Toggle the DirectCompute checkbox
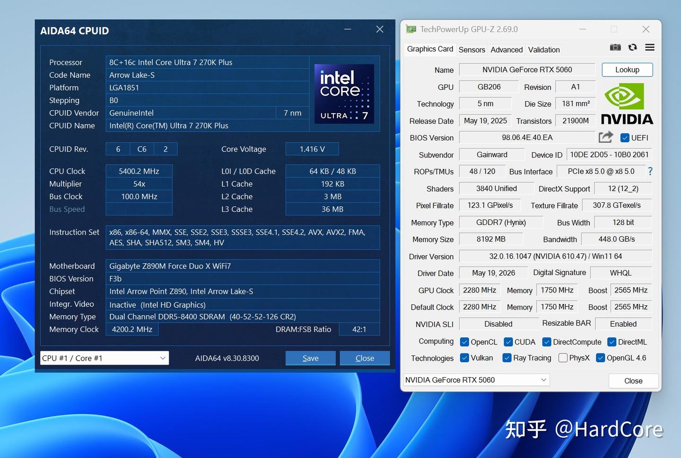681x458 pixels. pyautogui.click(x=547, y=342)
